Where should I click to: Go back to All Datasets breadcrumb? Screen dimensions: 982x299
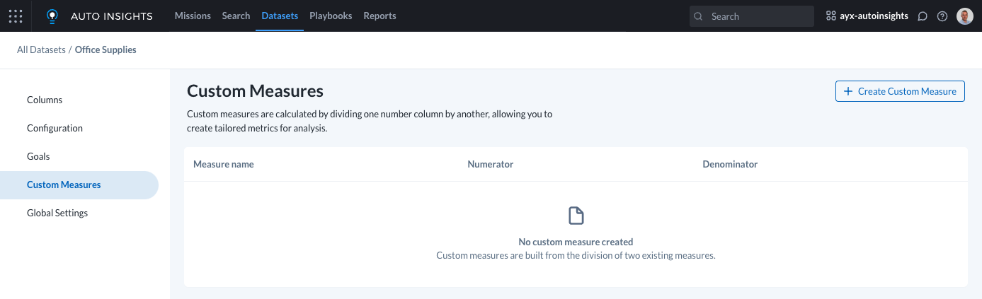click(41, 49)
